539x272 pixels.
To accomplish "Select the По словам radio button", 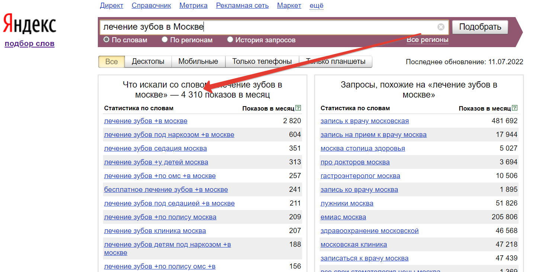I will click(x=106, y=39).
